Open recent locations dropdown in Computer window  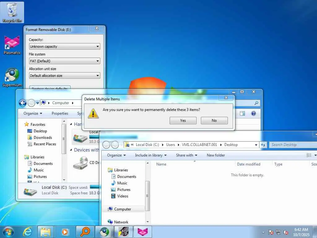[37, 103]
